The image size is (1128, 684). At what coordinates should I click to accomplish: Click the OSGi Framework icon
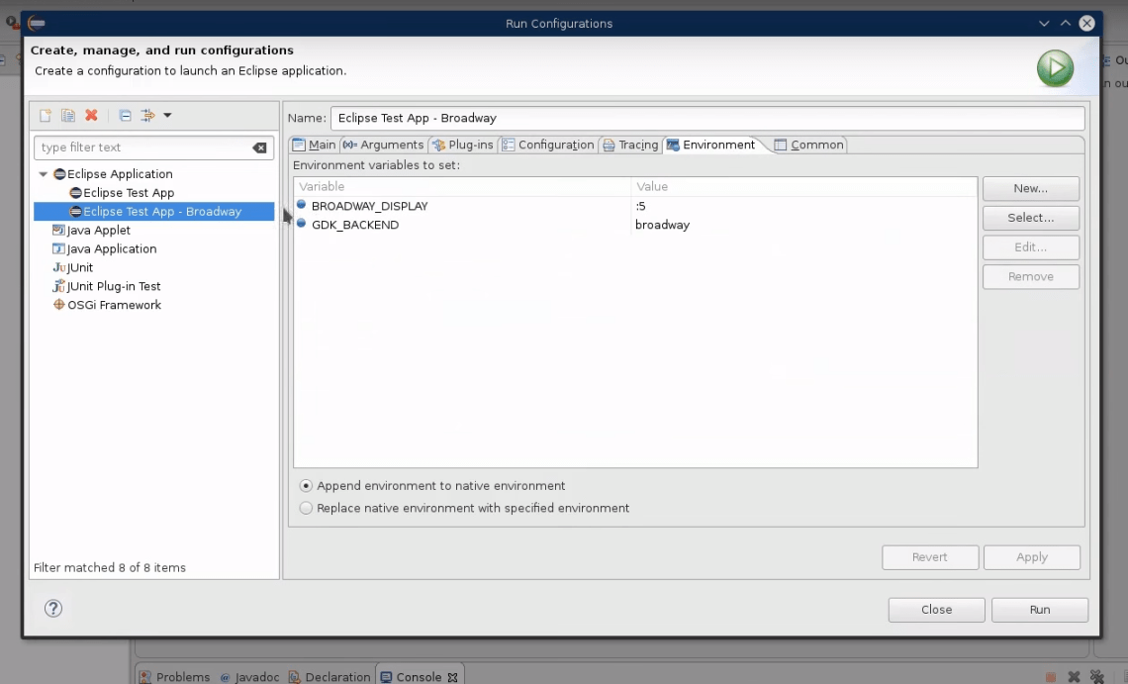59,305
